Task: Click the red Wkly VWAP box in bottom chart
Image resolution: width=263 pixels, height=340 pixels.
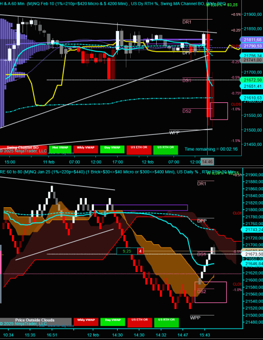Action: [x=86, y=322]
